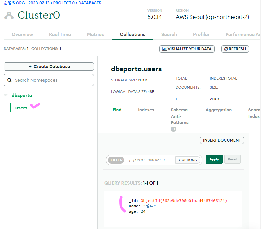
Task: Click the Schema Anti-Patterns count badge
Action: [174, 129]
